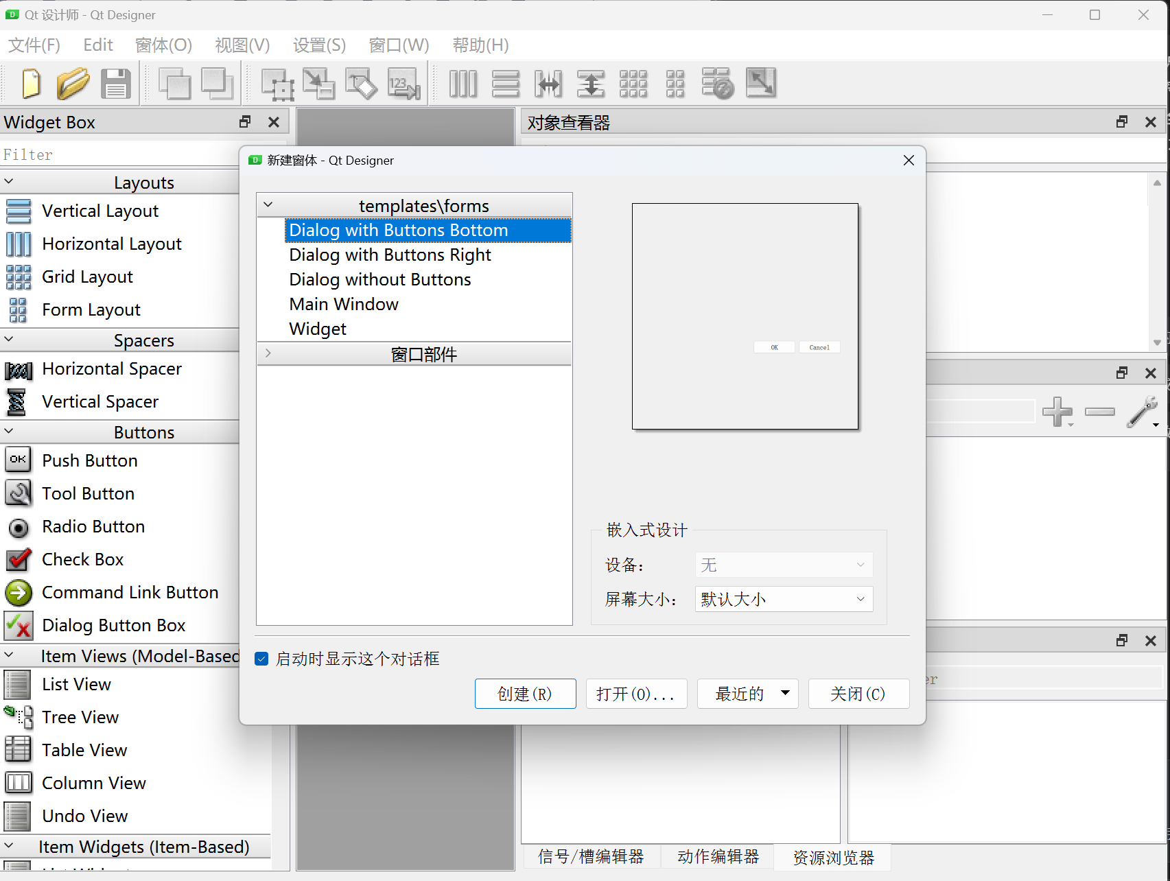1170x881 pixels.
Task: Close the 对象查看器 panel
Action: pos(1151,122)
